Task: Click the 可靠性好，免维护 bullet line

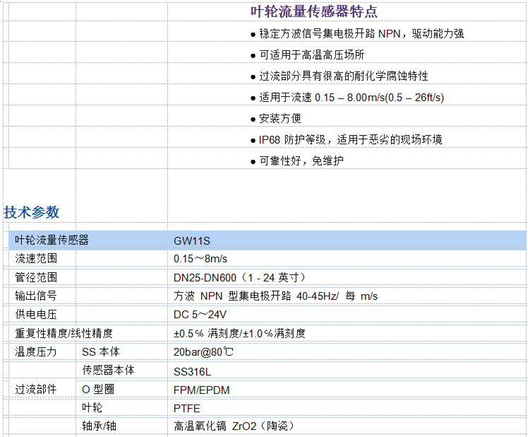Action: point(301,161)
